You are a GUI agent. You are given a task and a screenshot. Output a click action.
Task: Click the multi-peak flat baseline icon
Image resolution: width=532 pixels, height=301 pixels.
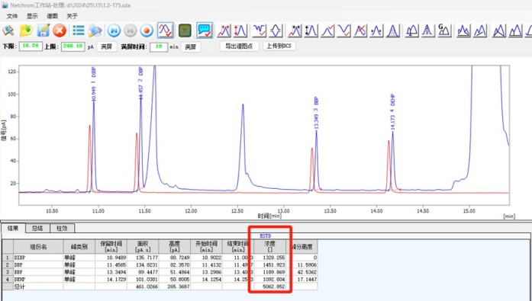[463, 30]
